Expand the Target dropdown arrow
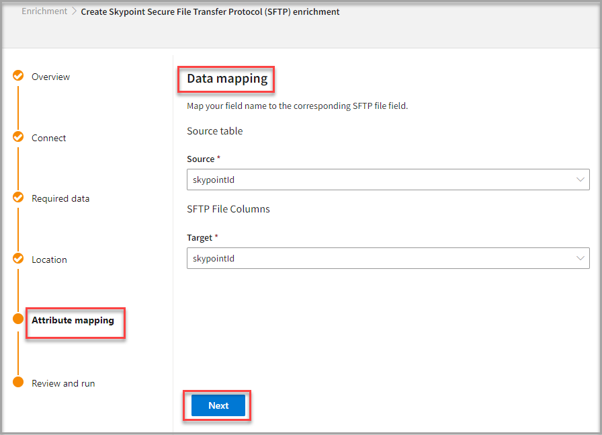 coord(580,258)
